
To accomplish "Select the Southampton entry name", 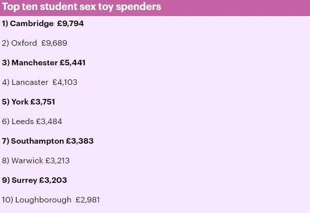I will click(x=37, y=141).
